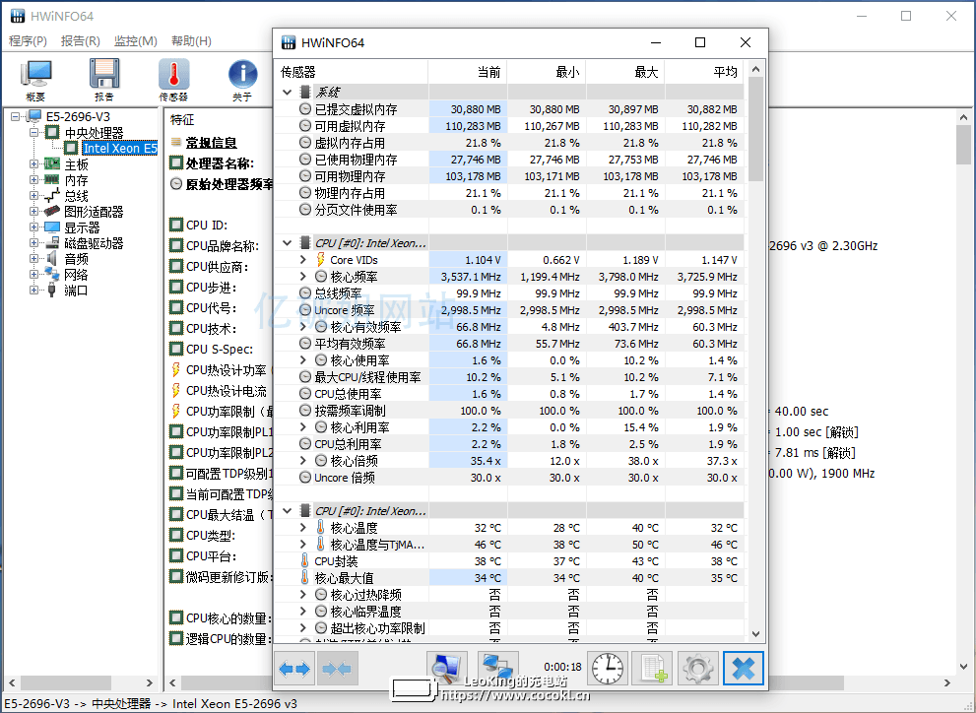Expand the 核心温度 sensor row
The image size is (976, 713).
pos(303,528)
